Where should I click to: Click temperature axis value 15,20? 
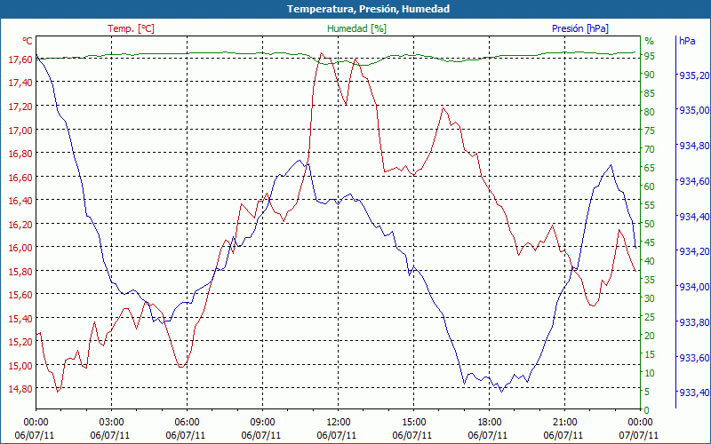click(20, 342)
